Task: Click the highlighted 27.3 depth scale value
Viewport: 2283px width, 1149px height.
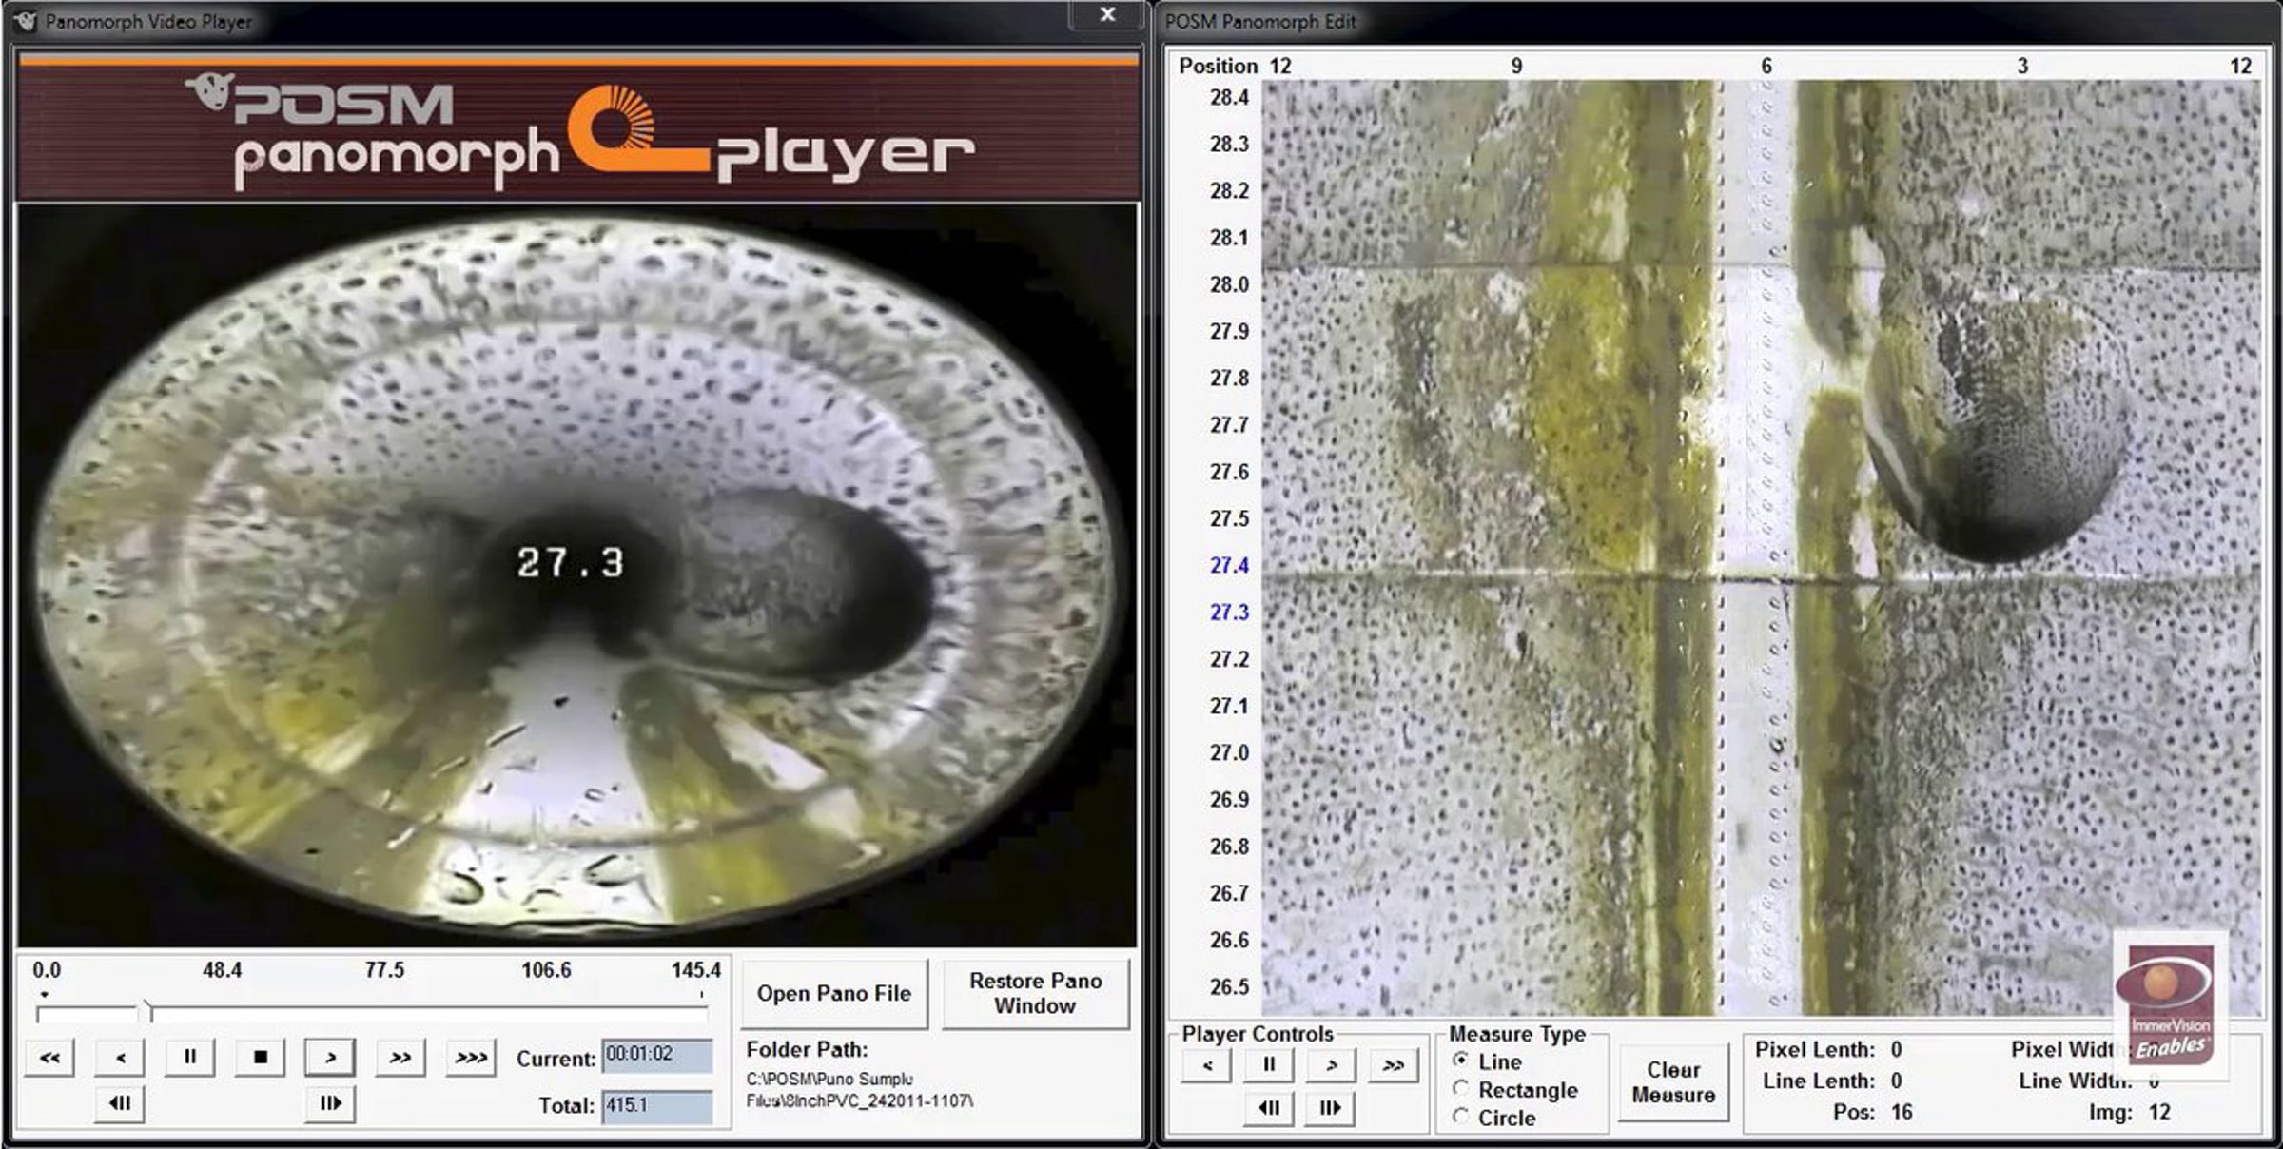Action: (x=1229, y=613)
